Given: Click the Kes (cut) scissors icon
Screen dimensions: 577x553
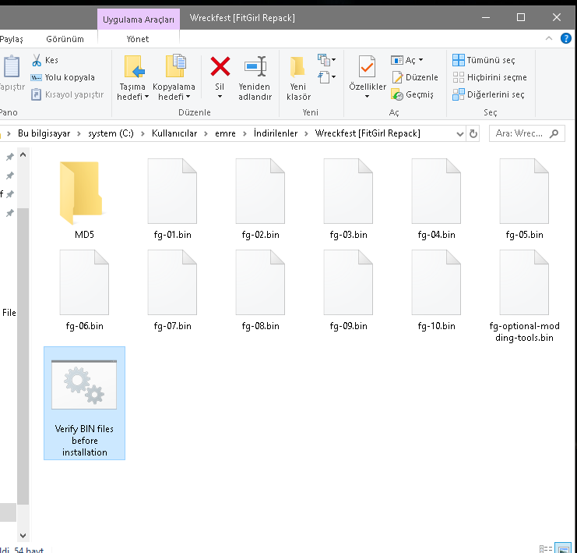Looking at the screenshot, I should [x=37, y=60].
